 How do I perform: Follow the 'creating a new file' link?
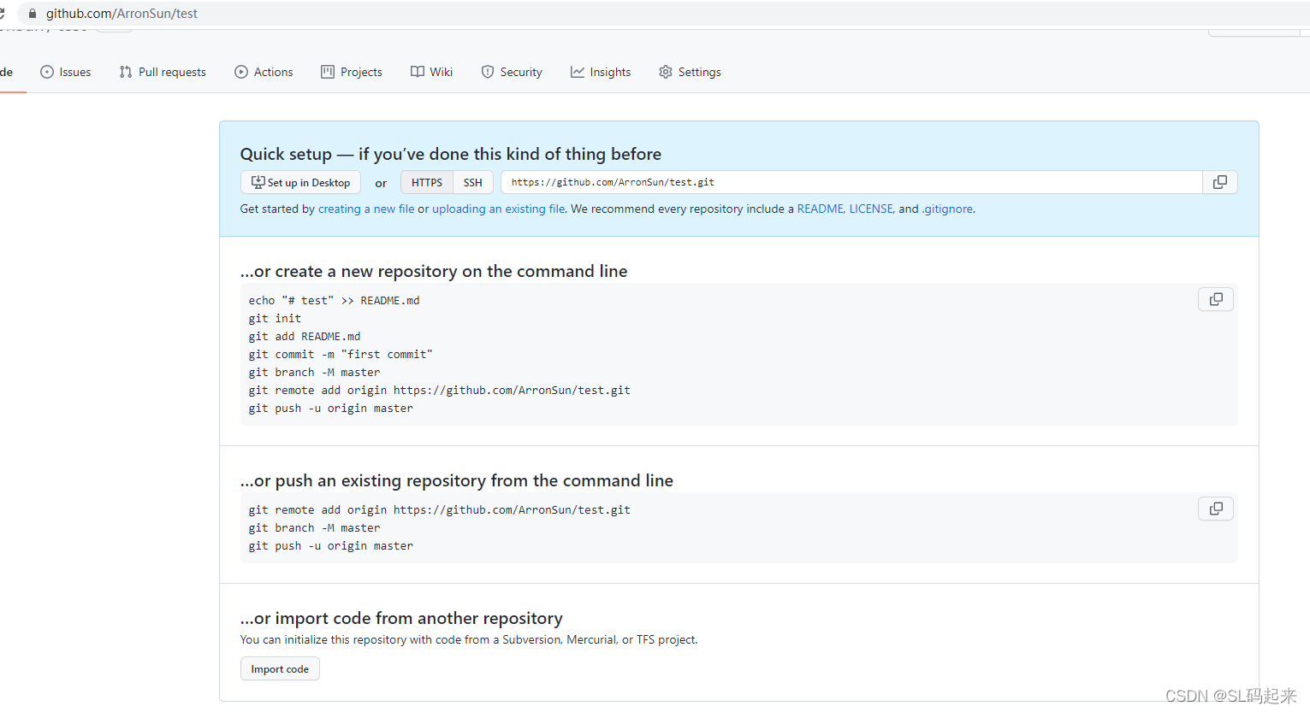coord(365,209)
